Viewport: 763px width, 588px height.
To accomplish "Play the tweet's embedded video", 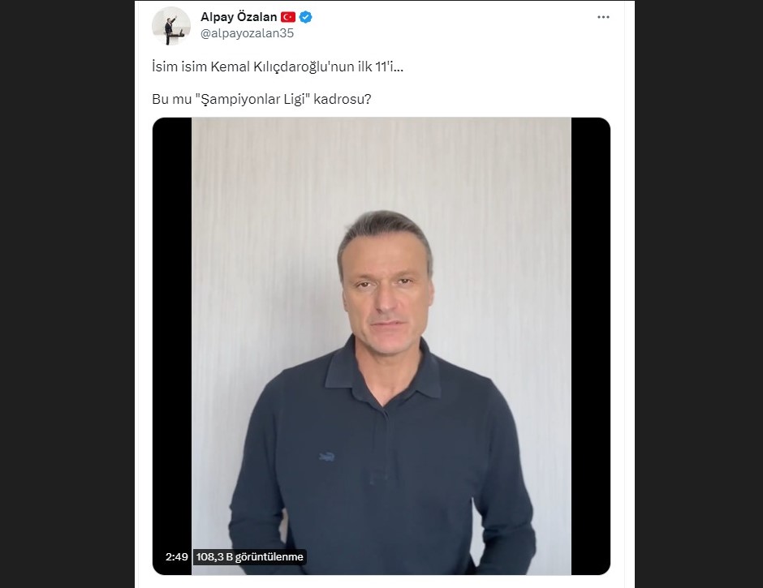I will click(x=381, y=346).
